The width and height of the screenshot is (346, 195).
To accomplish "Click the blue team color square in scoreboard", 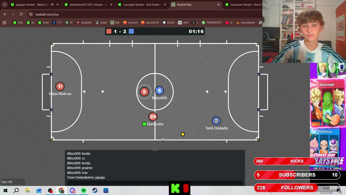I will tap(131, 31).
